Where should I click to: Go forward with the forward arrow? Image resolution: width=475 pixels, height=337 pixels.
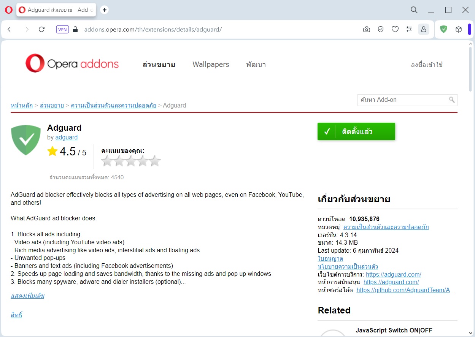[27, 29]
